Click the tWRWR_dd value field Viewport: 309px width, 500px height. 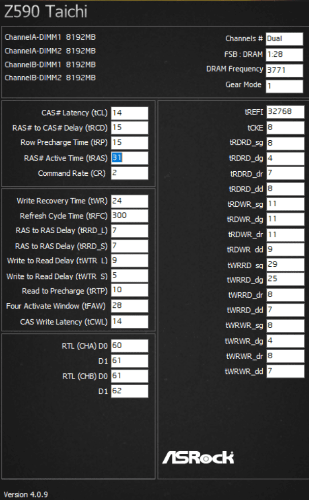tap(286, 371)
